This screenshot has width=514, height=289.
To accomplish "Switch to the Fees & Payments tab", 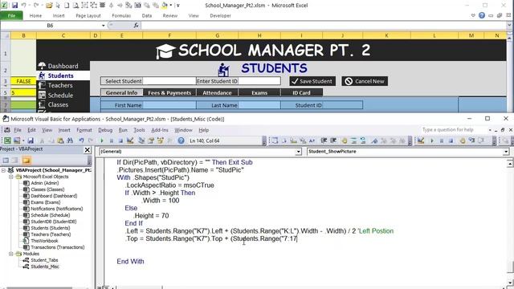I will tap(169, 93).
